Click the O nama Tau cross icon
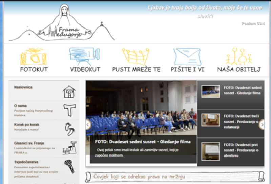Image resolution: width=271 pixels, height=184 pixels. (69, 110)
